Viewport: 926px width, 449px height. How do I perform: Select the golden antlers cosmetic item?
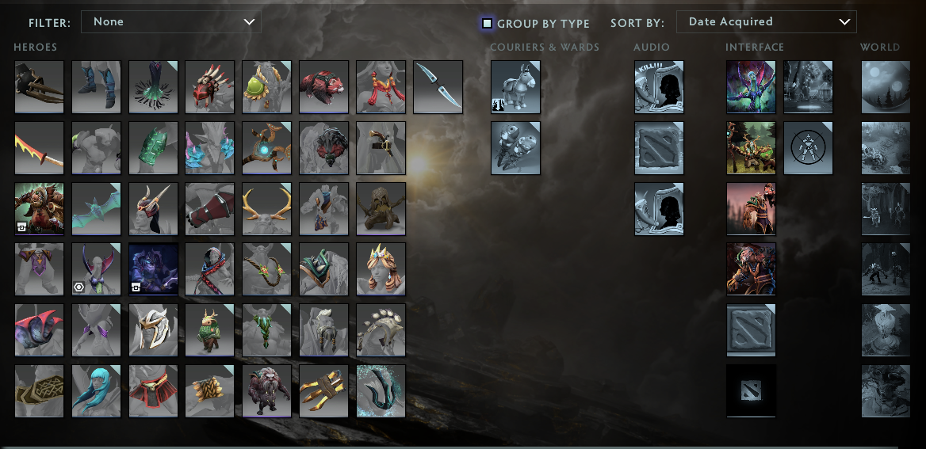pos(267,209)
